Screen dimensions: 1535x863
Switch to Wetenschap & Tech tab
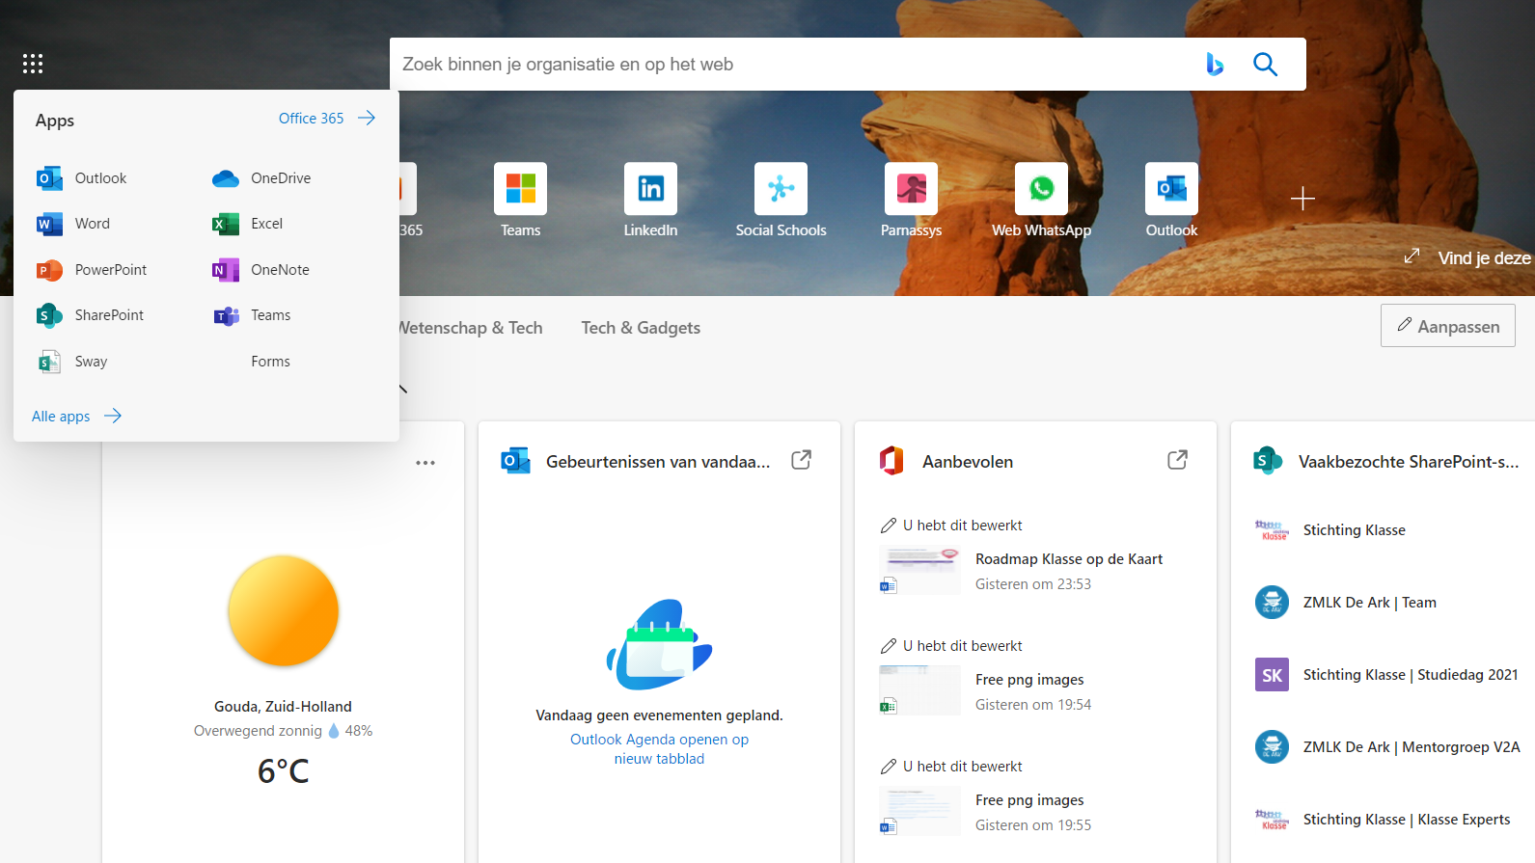click(471, 328)
